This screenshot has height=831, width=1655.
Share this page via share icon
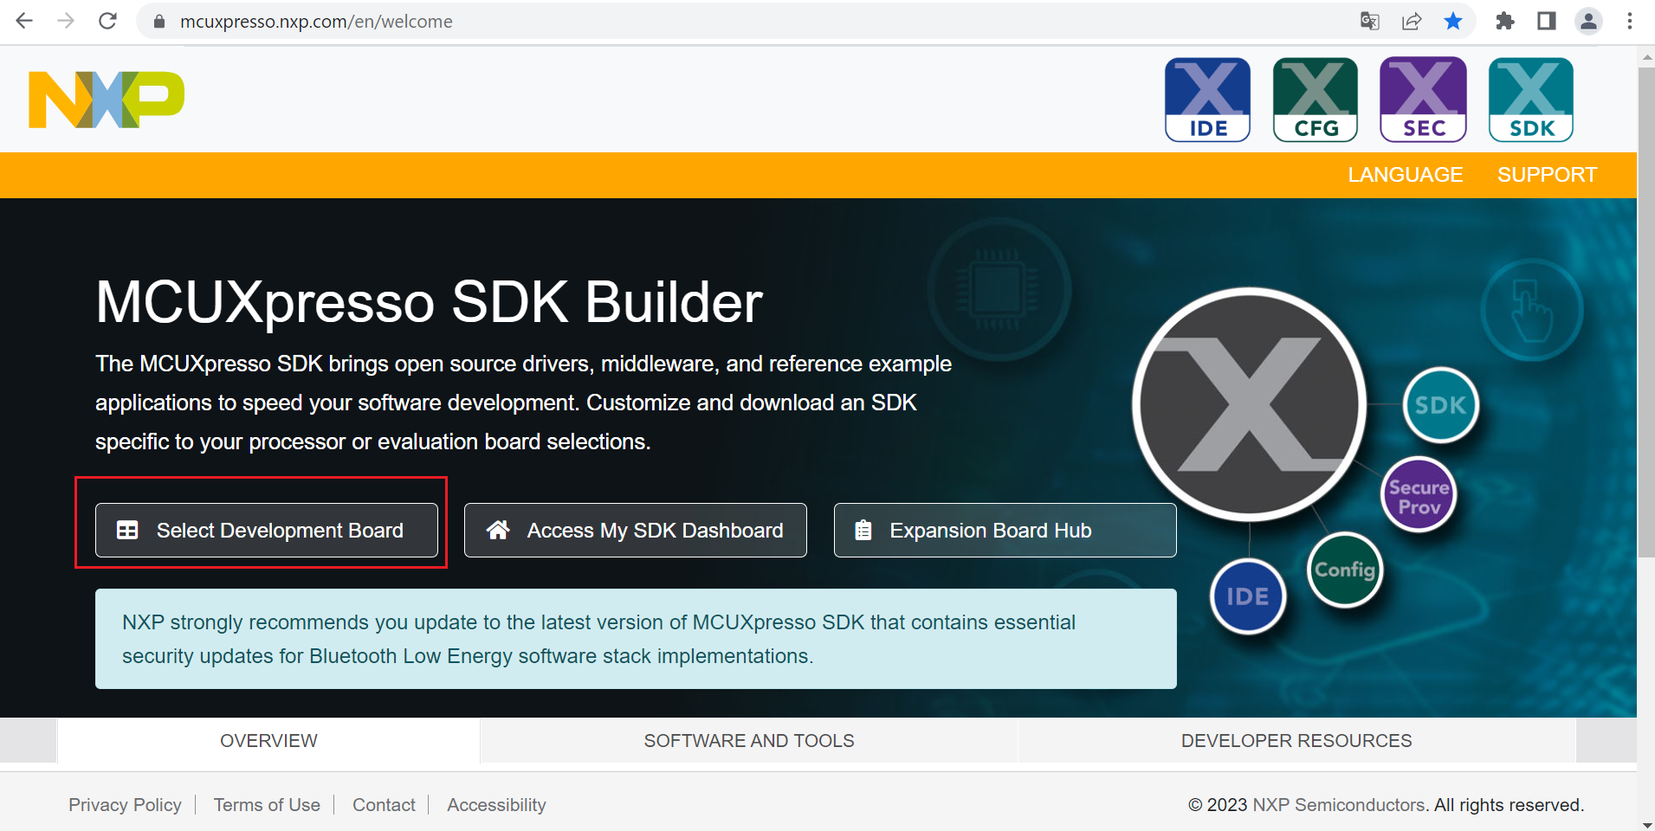(1412, 22)
